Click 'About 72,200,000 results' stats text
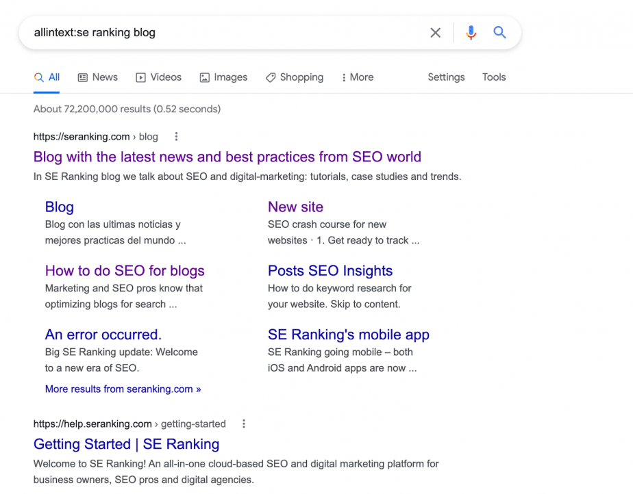 tap(127, 109)
